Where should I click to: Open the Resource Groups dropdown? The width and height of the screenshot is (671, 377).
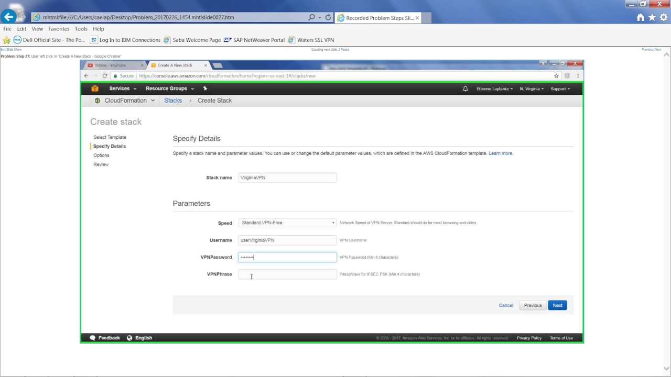tap(170, 88)
